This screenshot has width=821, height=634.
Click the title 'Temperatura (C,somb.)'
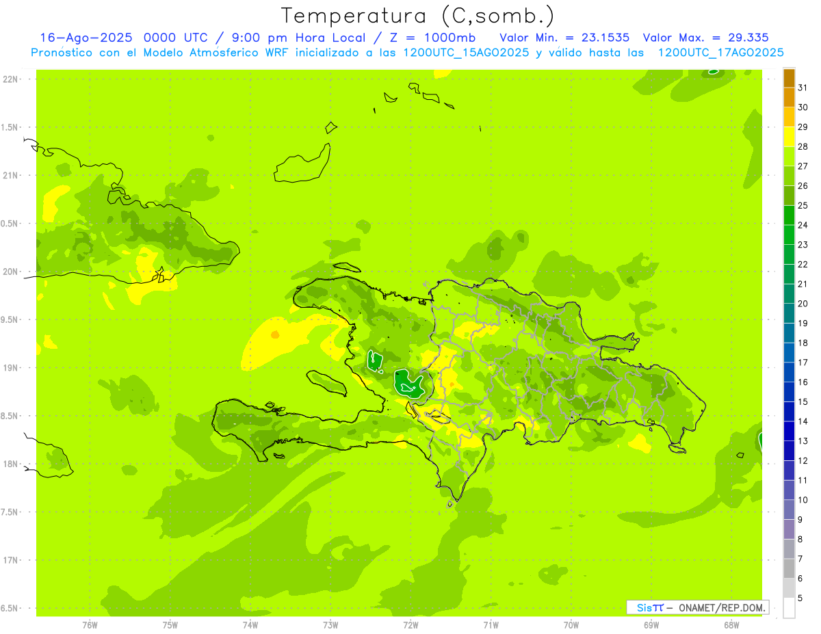coord(417,16)
